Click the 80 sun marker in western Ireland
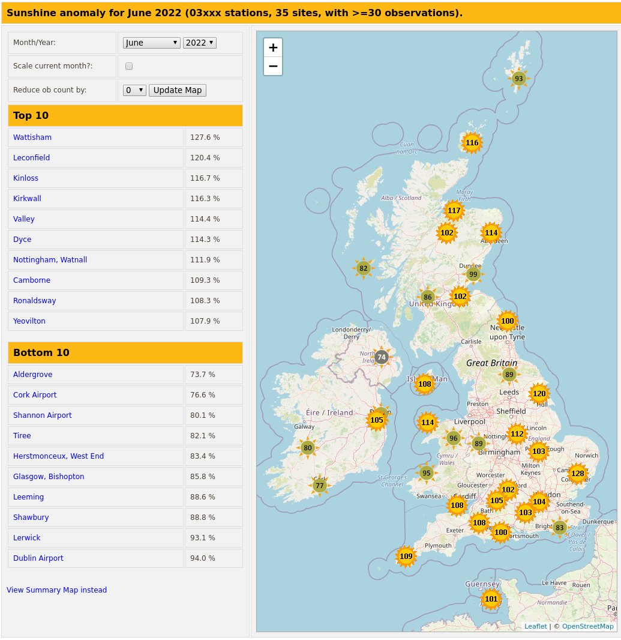 (x=308, y=448)
